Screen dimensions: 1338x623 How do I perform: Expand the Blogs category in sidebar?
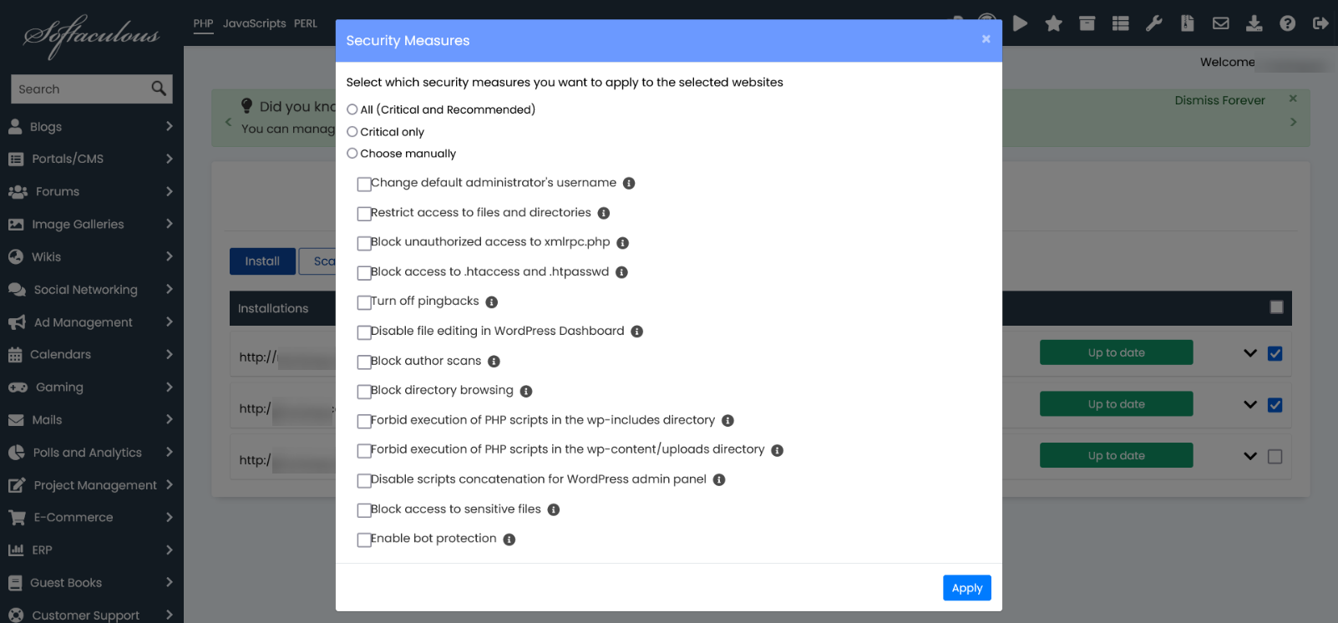pyautogui.click(x=90, y=126)
